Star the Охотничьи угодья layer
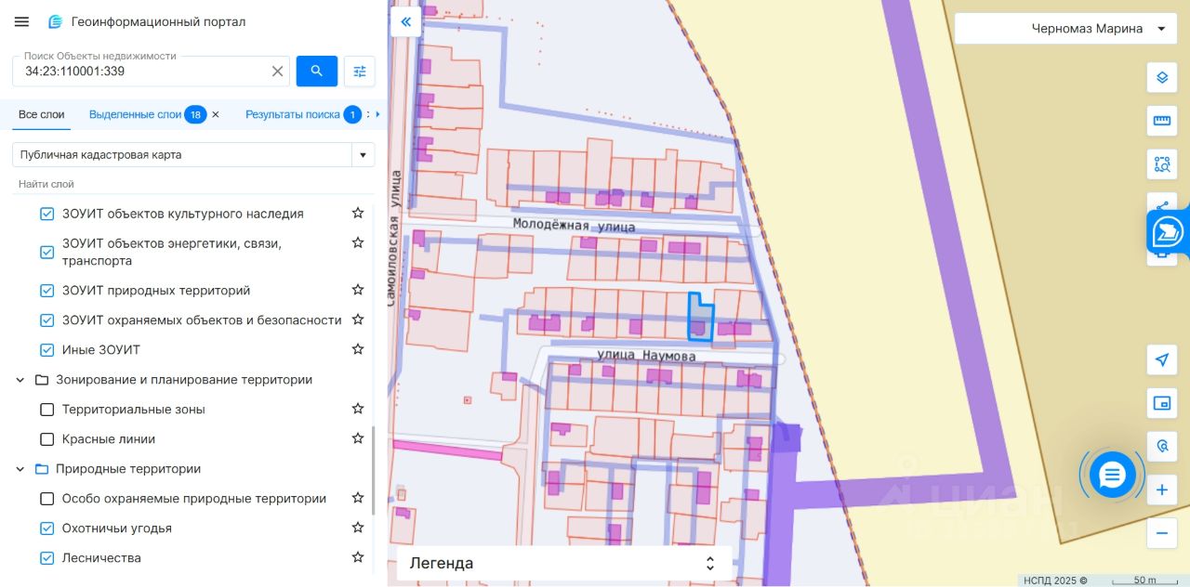The image size is (1190, 587). click(x=358, y=528)
